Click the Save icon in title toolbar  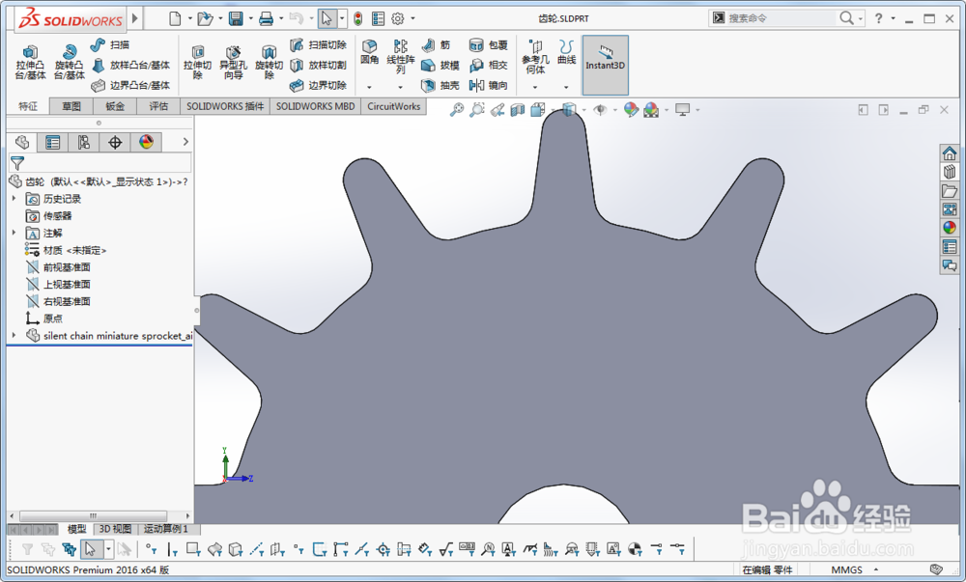[236, 19]
